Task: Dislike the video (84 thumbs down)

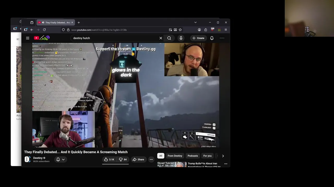Action: click(123, 159)
